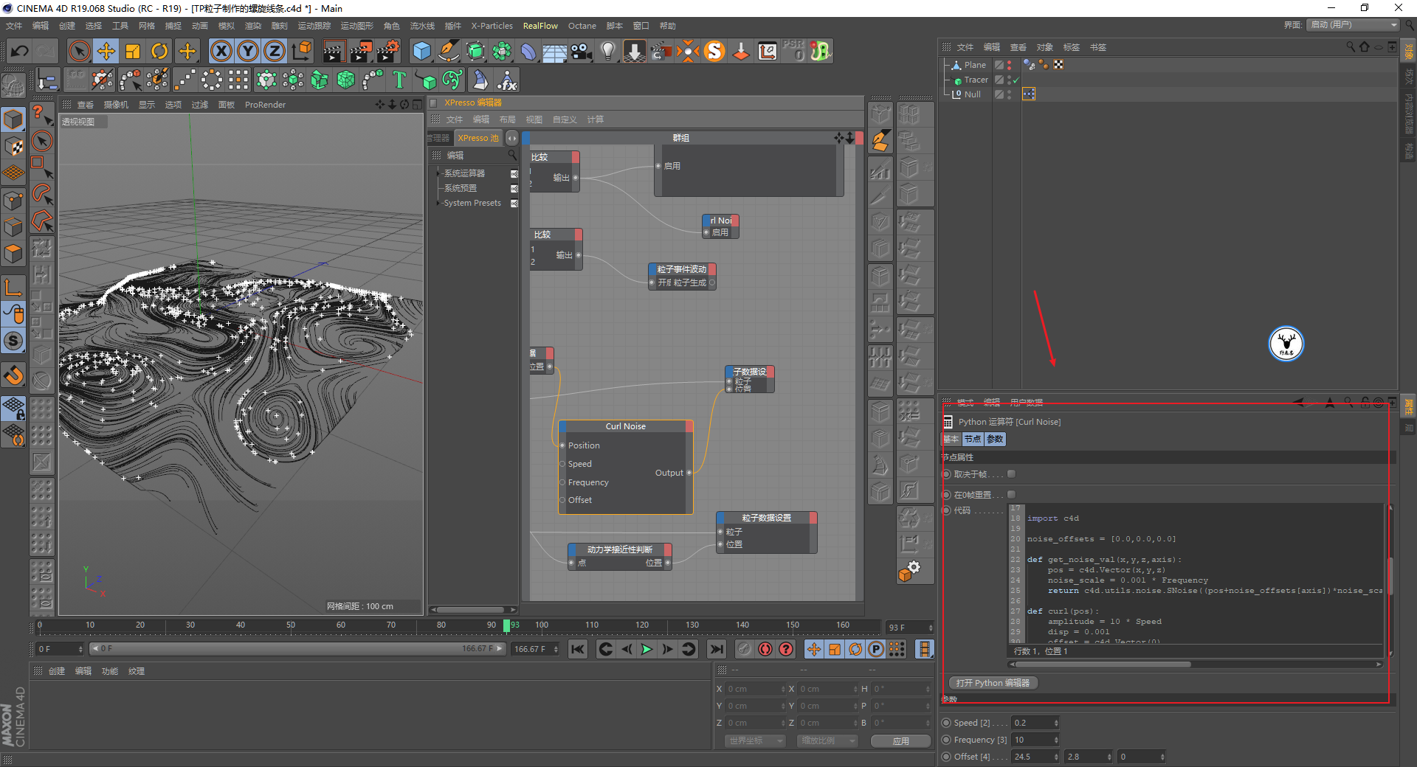Expand the 系统预置 tree entry

(461, 188)
